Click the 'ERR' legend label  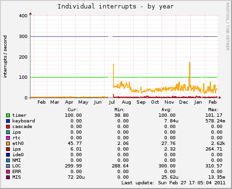tap(16, 172)
